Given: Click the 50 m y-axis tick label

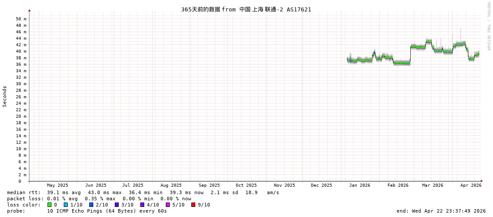Looking at the screenshot, I should (21, 19).
